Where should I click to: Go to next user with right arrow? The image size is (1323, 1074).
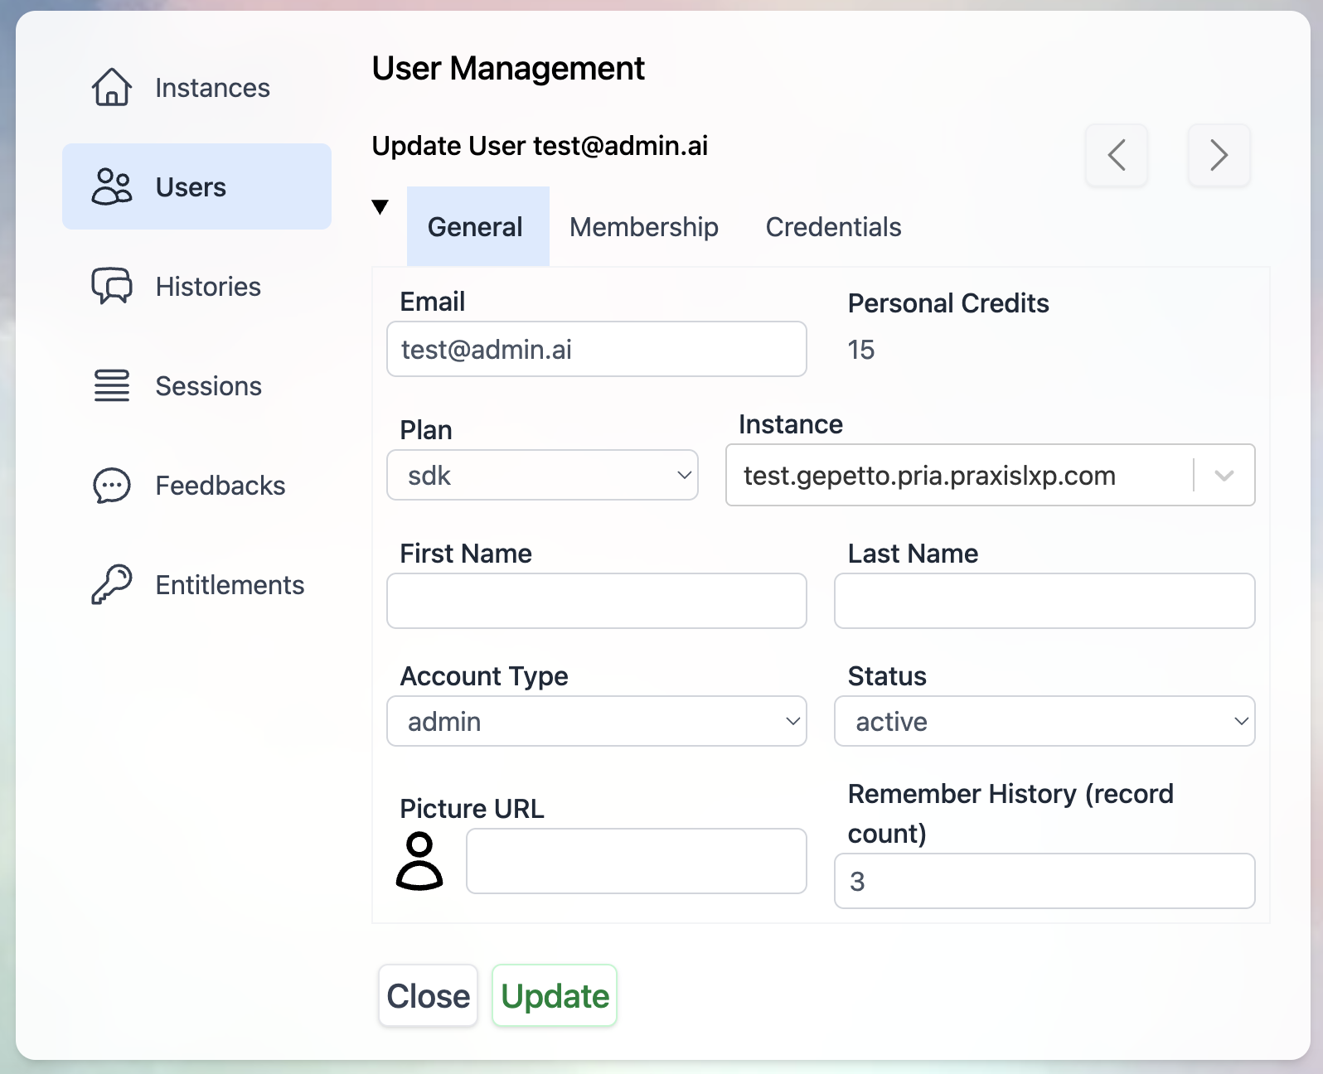click(1219, 155)
